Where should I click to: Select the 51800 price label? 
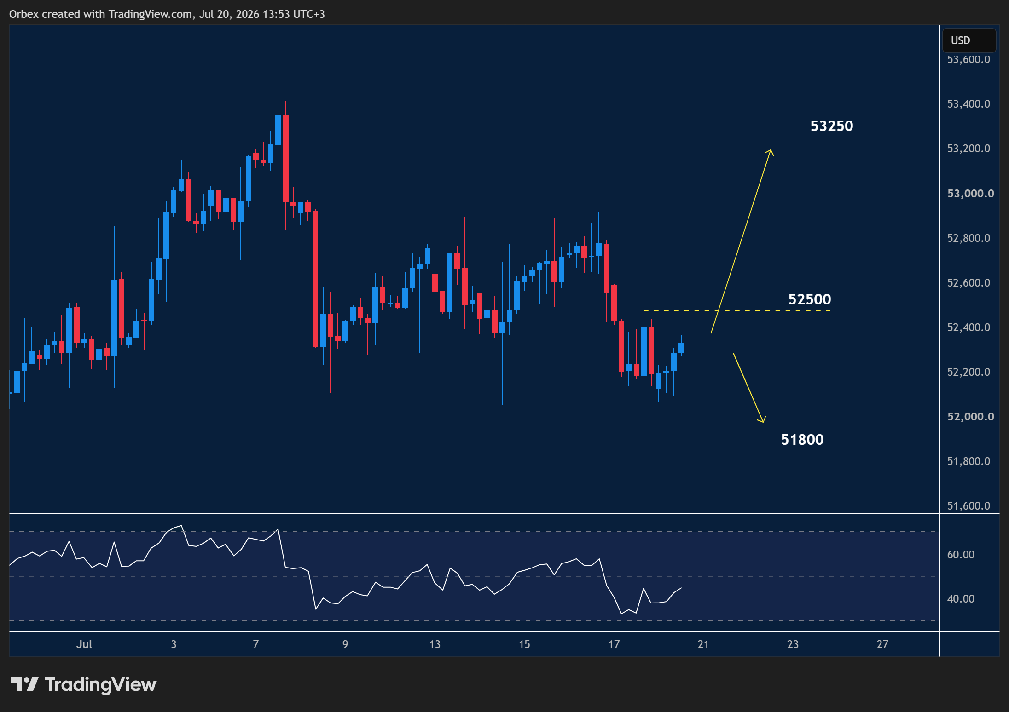802,440
